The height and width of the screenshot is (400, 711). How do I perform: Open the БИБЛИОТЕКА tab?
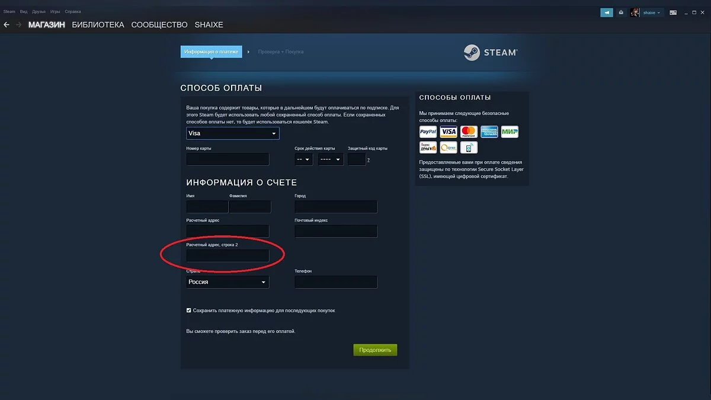(98, 25)
